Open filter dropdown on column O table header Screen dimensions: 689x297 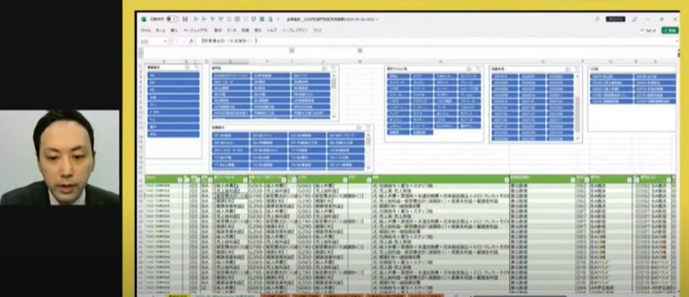[x=573, y=180]
